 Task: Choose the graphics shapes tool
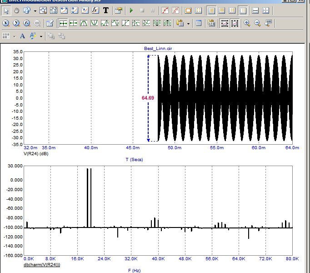click(x=27, y=10)
